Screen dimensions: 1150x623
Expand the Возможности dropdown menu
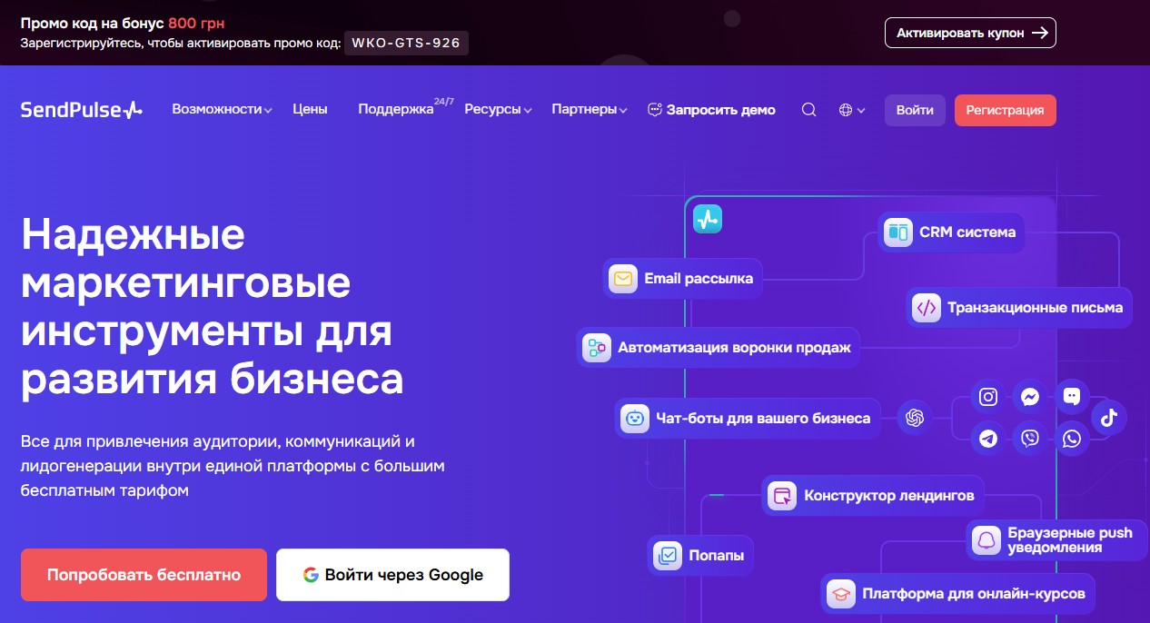pos(222,110)
